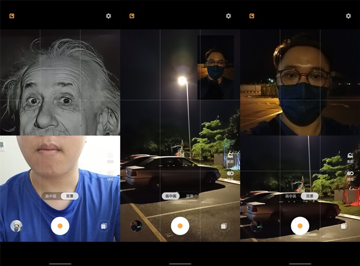Tap the orange frame icon on Einstein screen
The height and width of the screenshot is (266, 360).
point(12,16)
